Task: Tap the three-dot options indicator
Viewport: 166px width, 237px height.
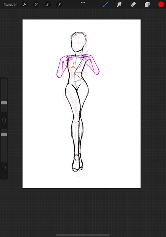Action: tap(83, 2)
